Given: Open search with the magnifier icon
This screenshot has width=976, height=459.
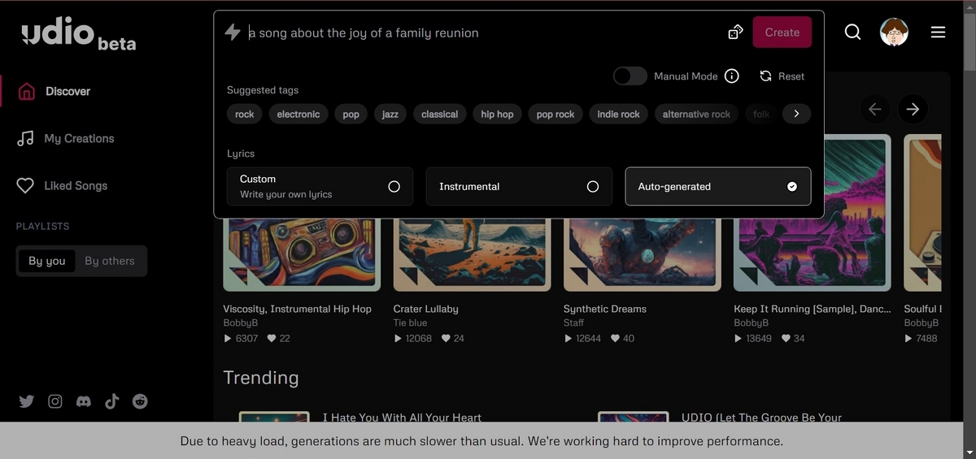Looking at the screenshot, I should 852,32.
